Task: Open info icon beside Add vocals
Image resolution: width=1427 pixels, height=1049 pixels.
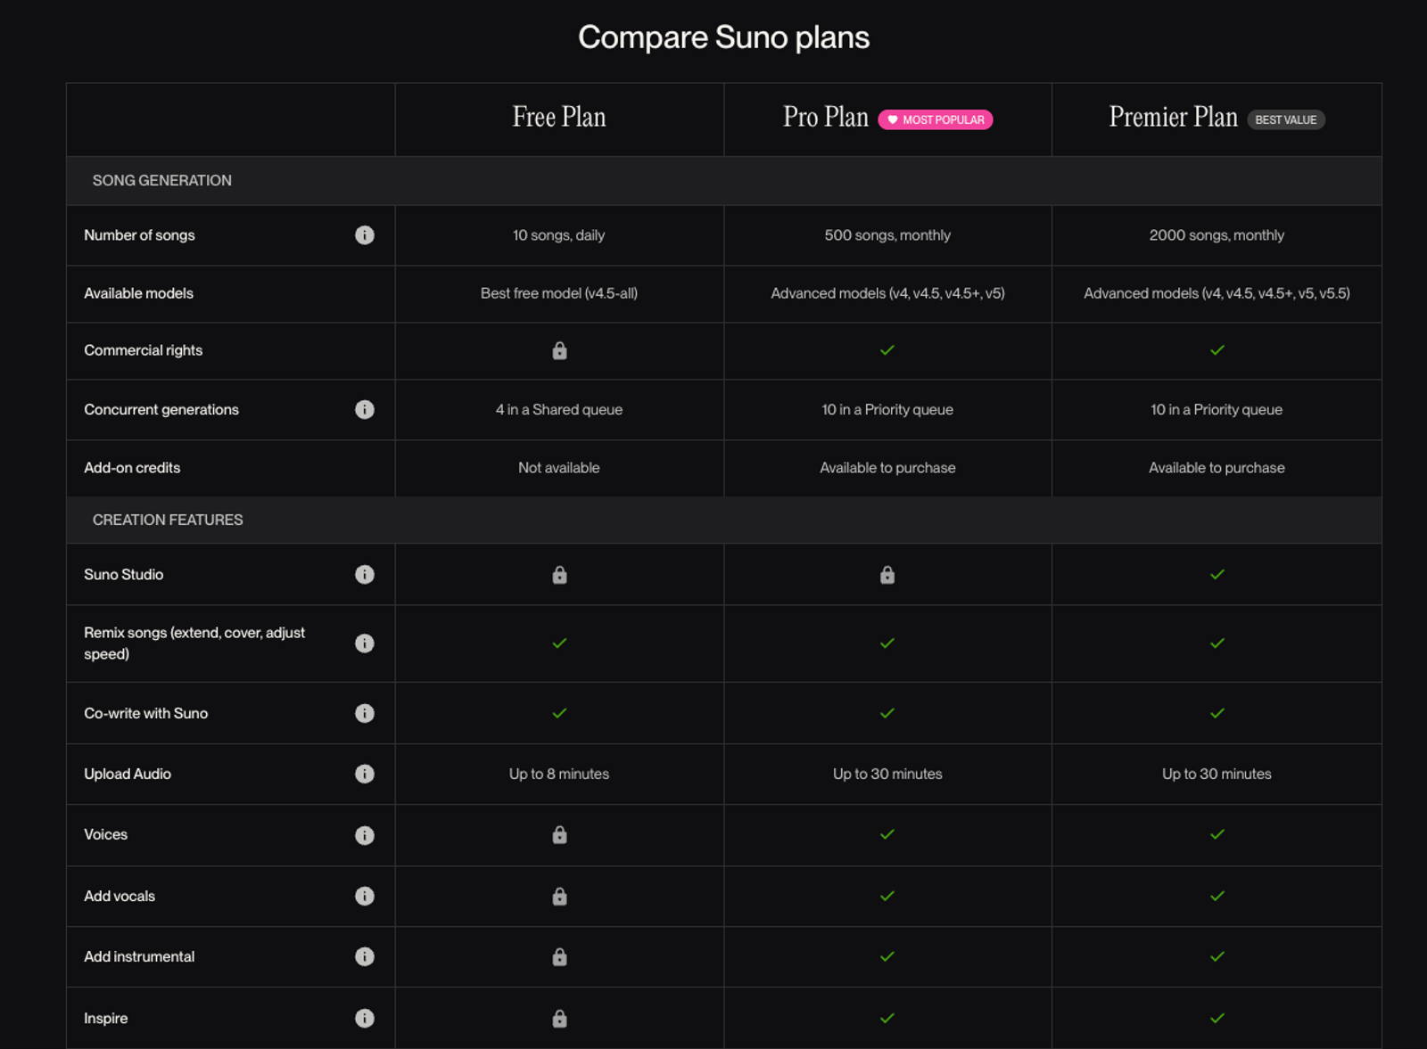Action: tap(365, 896)
